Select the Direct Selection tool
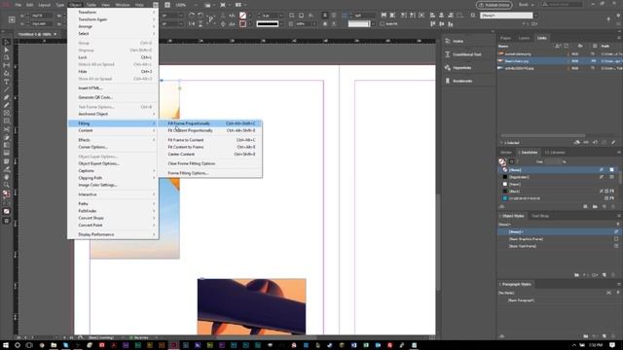 (7, 50)
